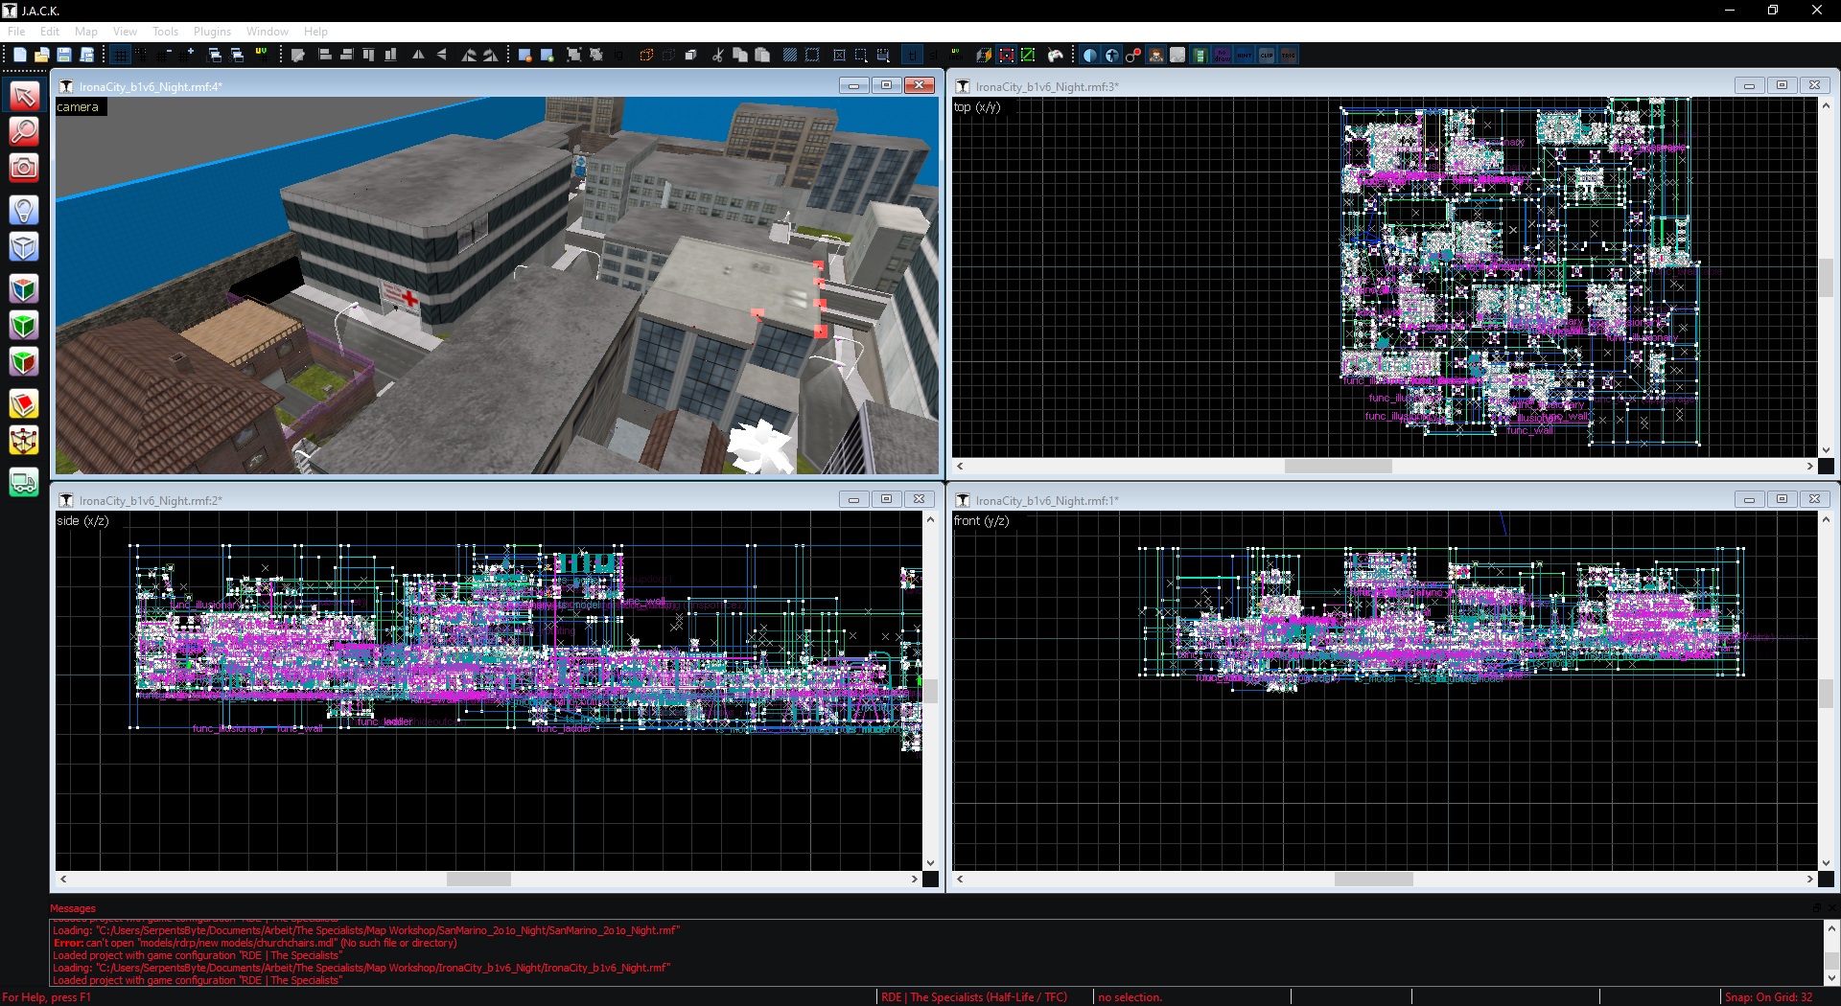
Task: Open the Tools menu
Action: pos(165,32)
